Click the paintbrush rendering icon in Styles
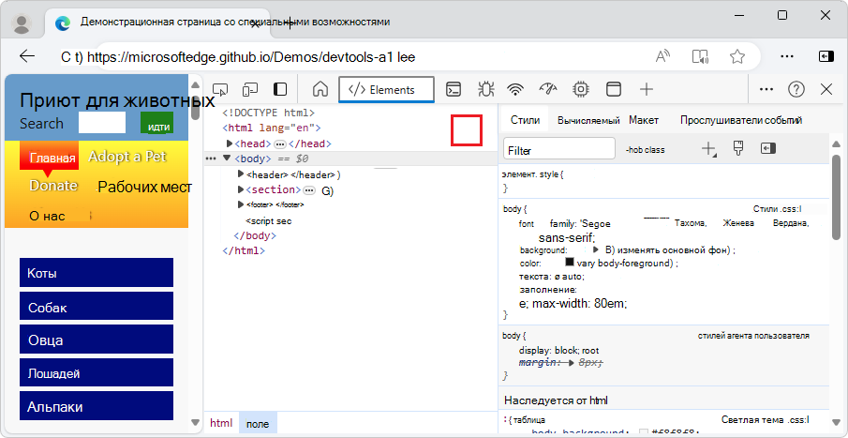848x438 pixels. [x=738, y=148]
